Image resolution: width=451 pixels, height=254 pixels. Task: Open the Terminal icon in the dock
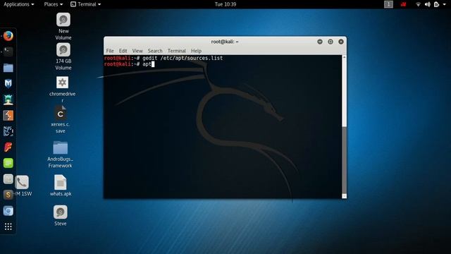[x=8, y=52]
